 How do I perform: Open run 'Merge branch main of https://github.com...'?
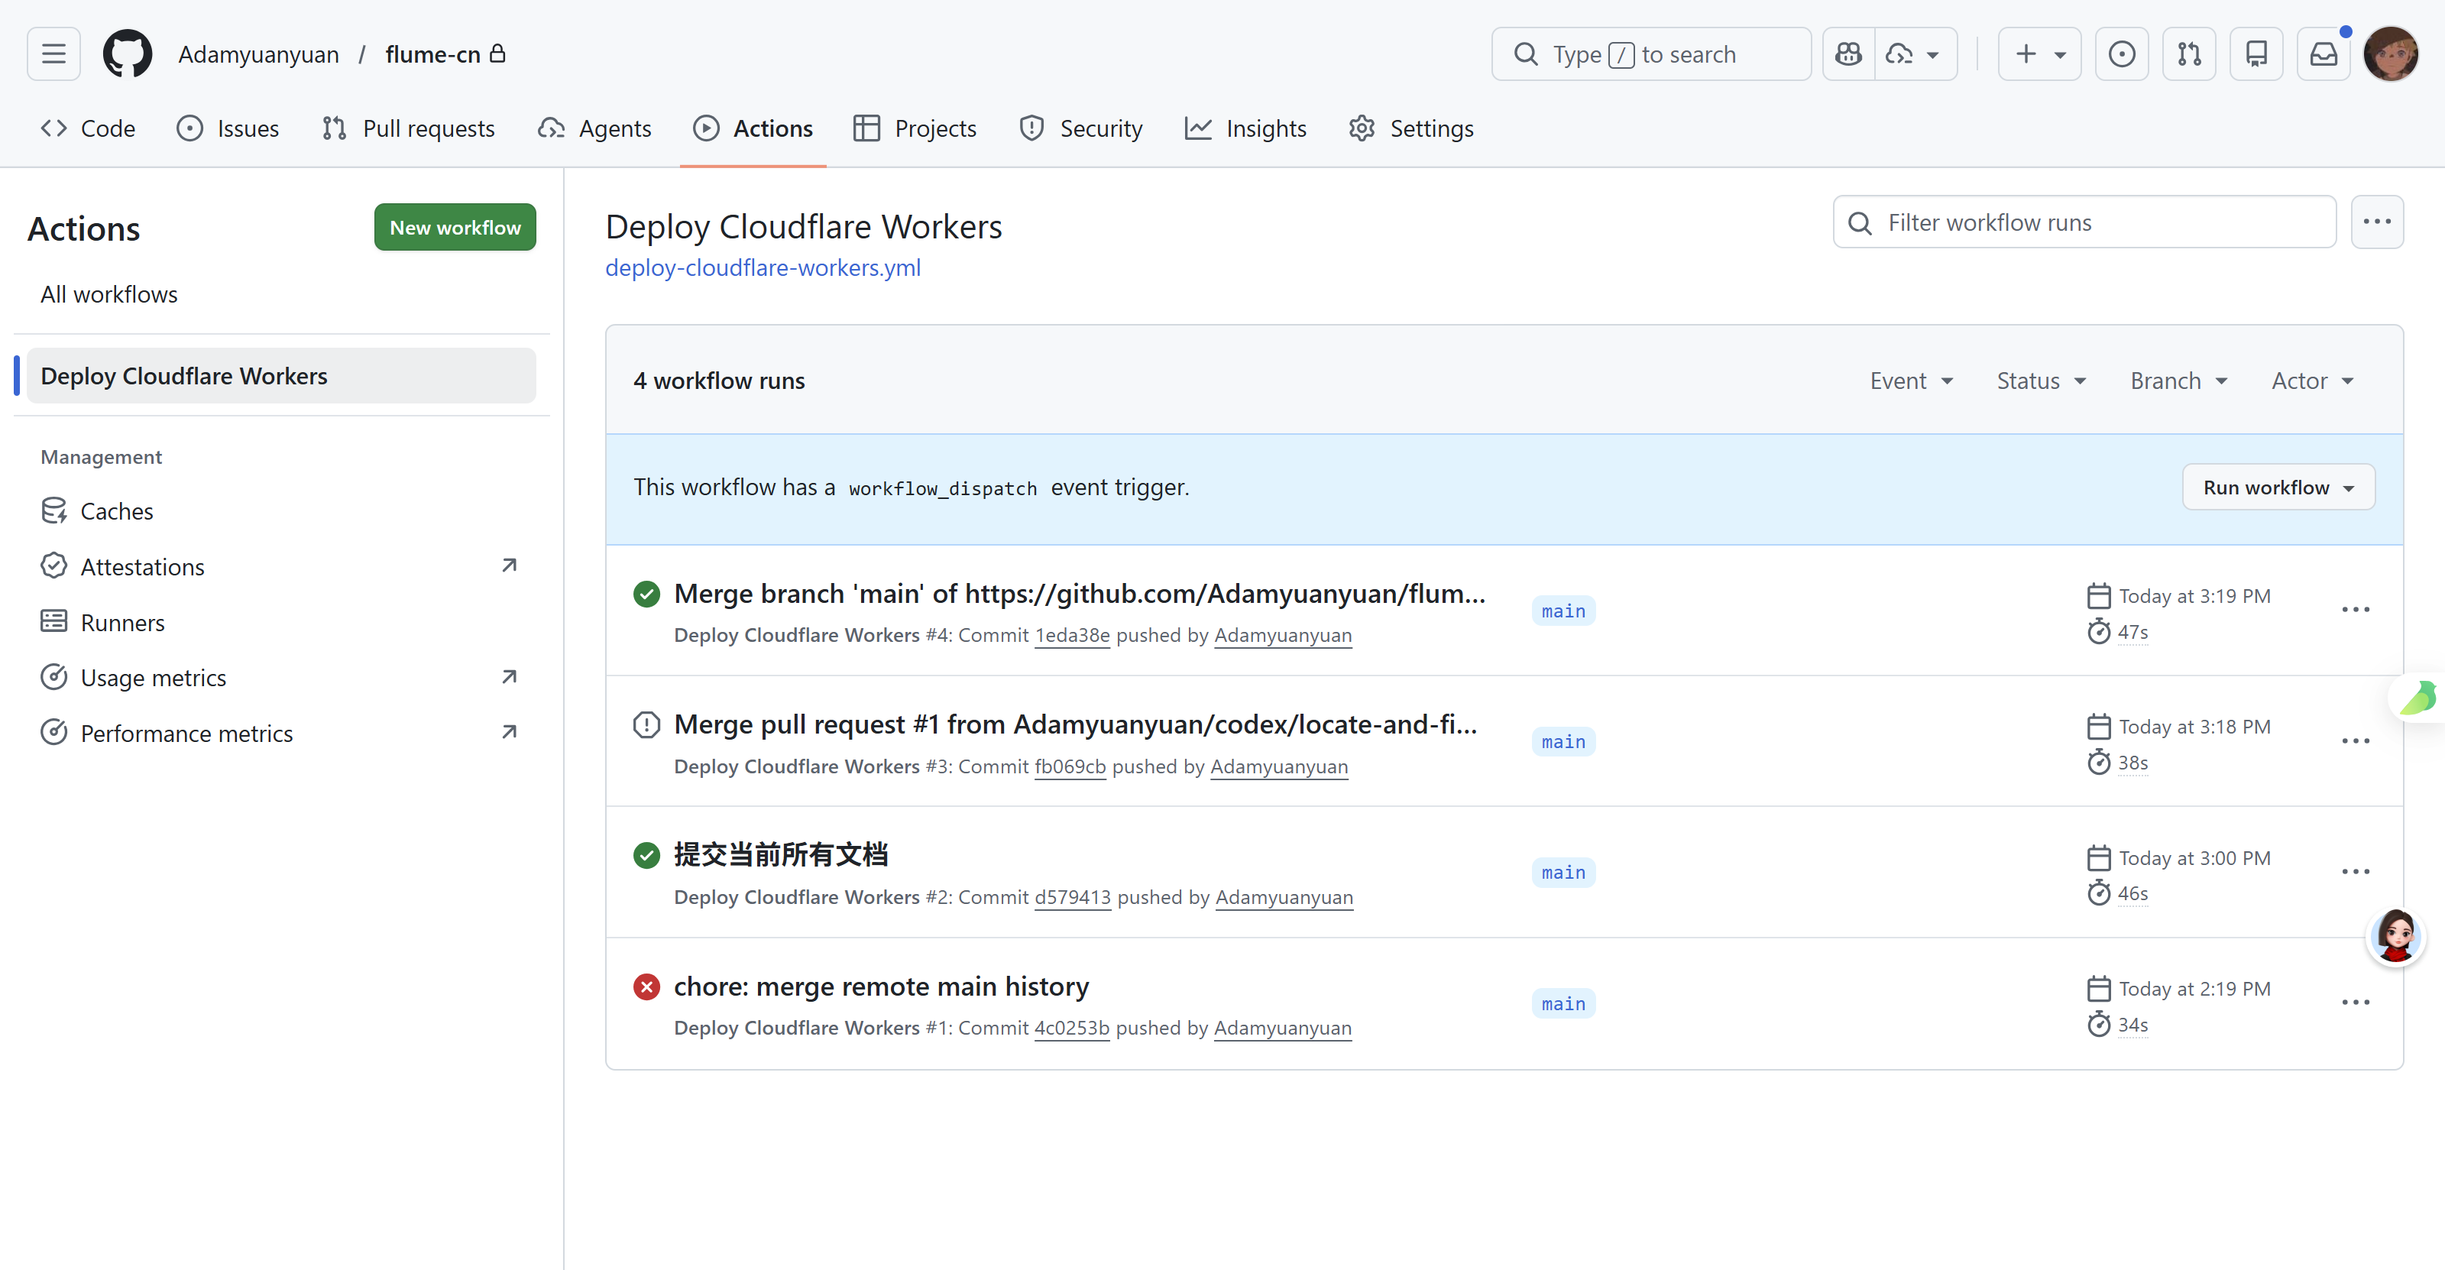[x=1080, y=593]
